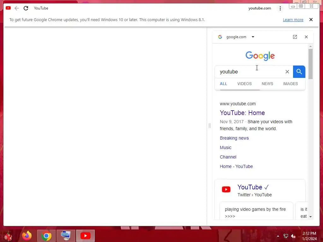Click the scrollbar down arrow

pos(310,216)
